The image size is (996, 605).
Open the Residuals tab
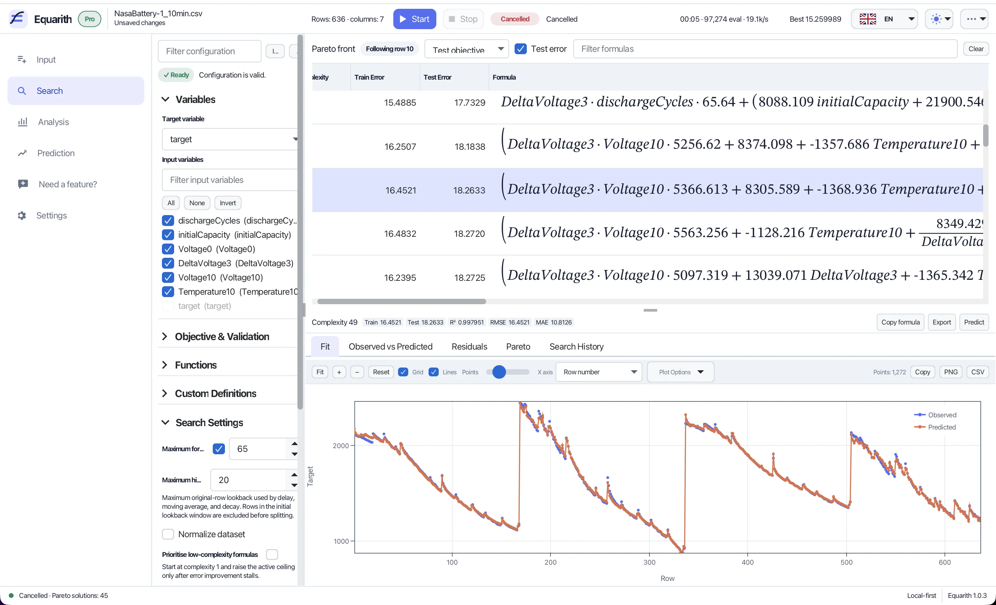[469, 346]
